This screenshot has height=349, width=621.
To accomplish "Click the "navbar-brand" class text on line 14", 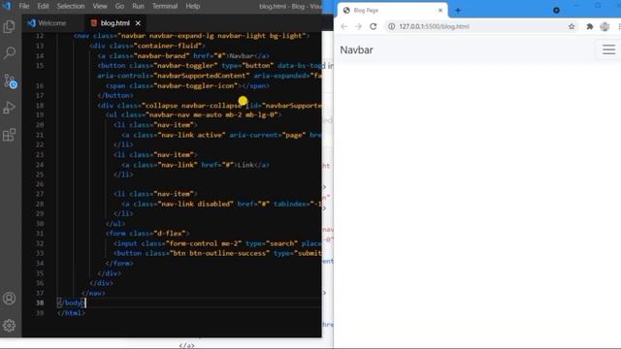I will tap(162, 56).
